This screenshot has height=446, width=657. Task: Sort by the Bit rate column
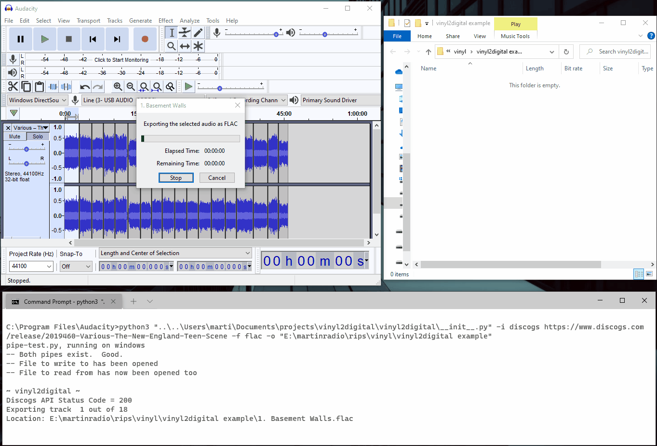click(x=573, y=68)
